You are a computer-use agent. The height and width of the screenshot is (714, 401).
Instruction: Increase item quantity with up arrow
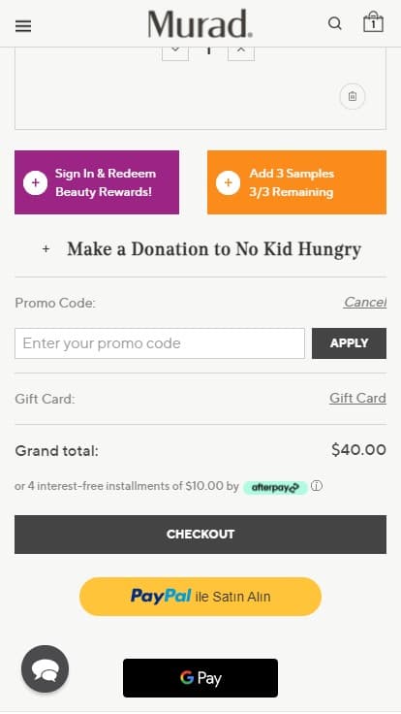[x=241, y=51]
